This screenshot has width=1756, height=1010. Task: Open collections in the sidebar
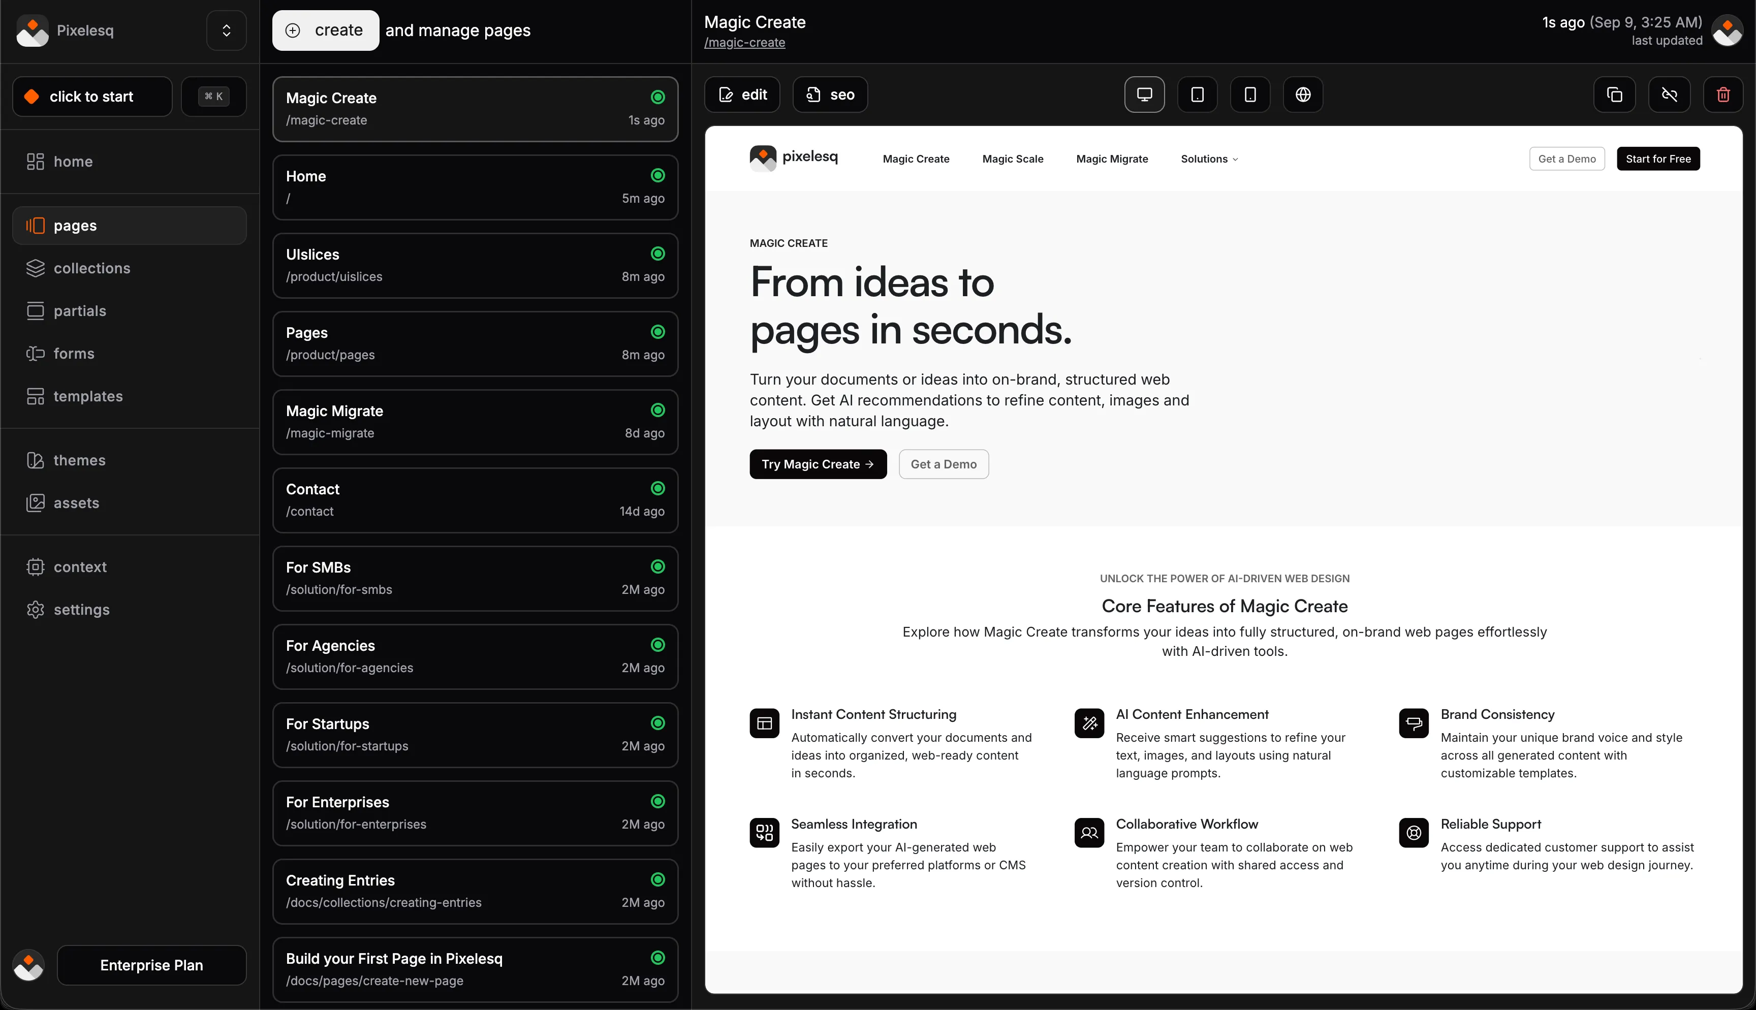pyautogui.click(x=129, y=268)
